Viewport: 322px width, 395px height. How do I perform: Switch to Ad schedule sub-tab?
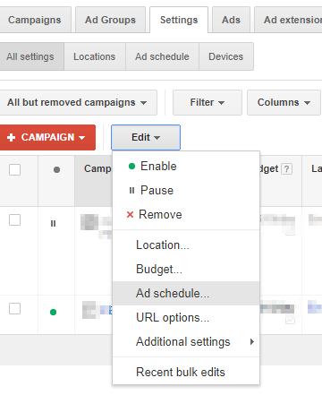tap(162, 56)
